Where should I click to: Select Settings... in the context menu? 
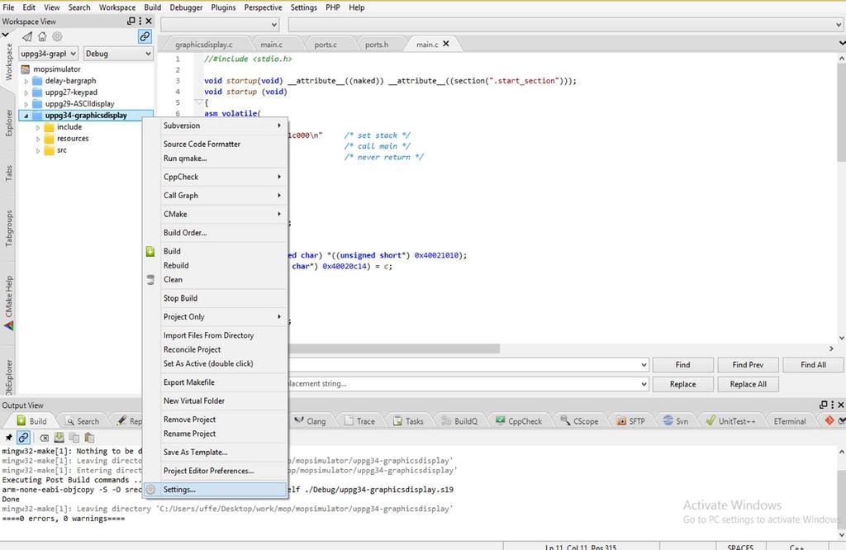tap(215, 490)
